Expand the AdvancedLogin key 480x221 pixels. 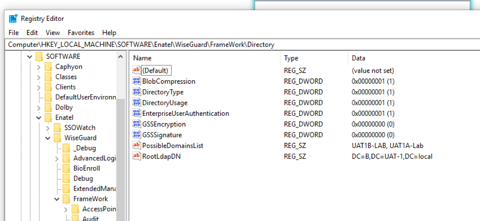coord(57,159)
